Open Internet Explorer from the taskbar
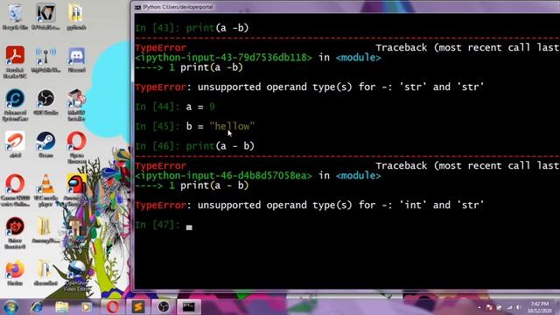 click(36, 307)
